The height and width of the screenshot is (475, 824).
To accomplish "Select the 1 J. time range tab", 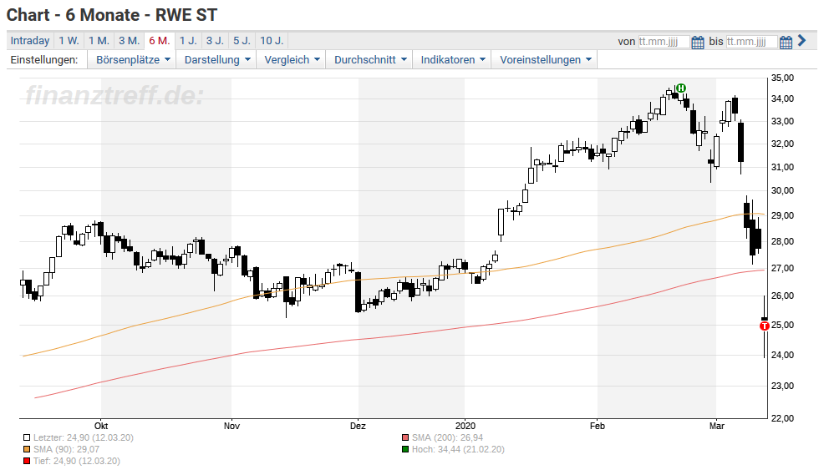I will pos(188,40).
